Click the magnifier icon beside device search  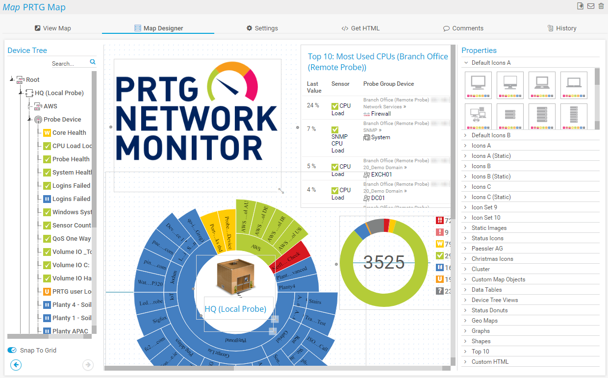(93, 62)
